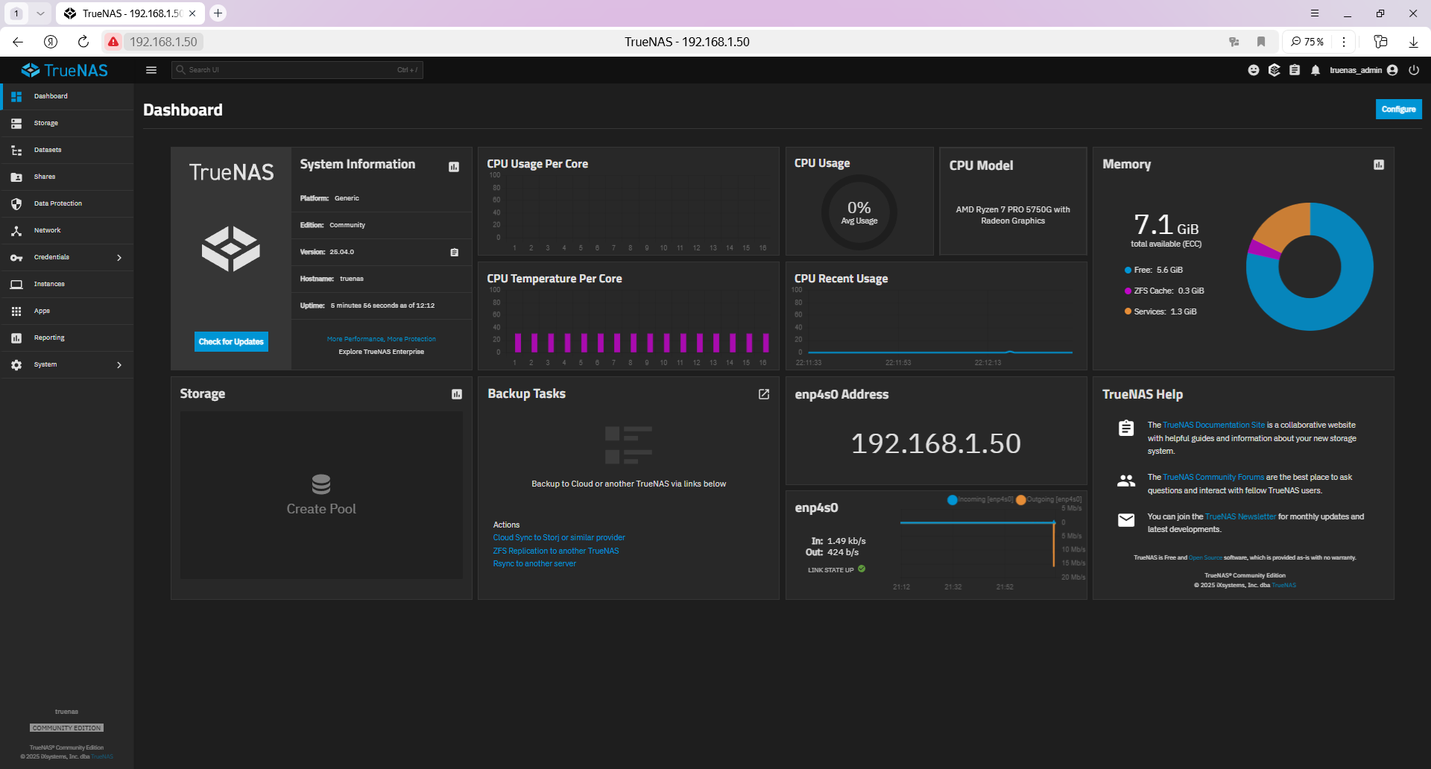Open tab list dropdown chevron
The width and height of the screenshot is (1431, 769).
[40, 13]
